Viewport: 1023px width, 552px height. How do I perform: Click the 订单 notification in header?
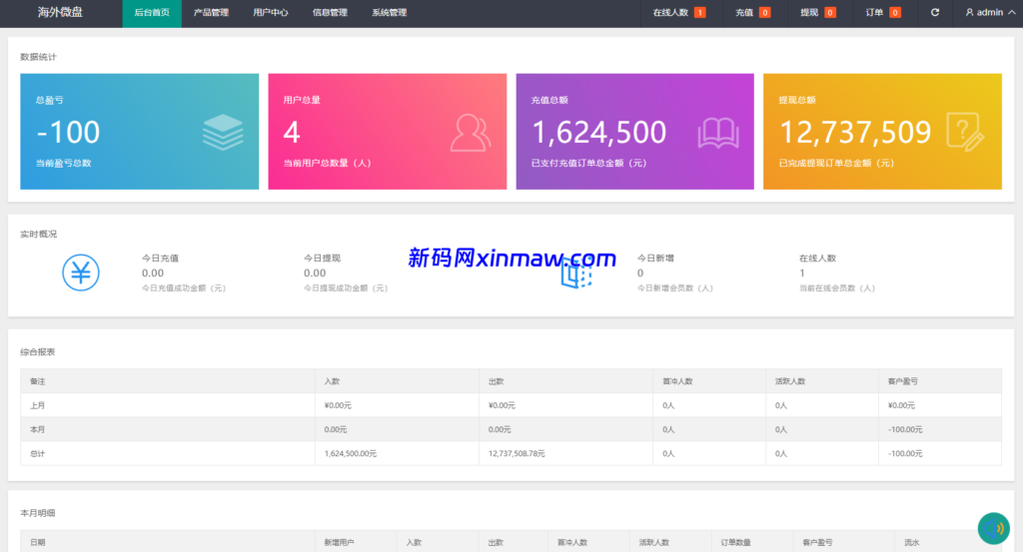(883, 12)
